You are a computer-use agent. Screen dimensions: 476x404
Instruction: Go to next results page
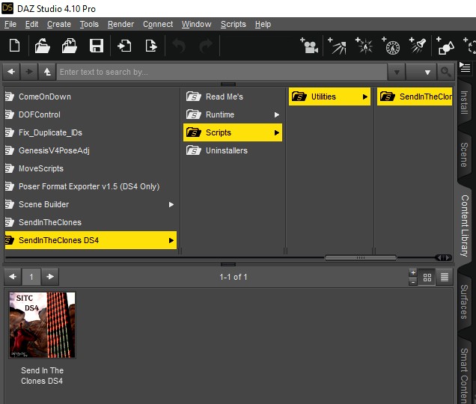tap(50, 277)
